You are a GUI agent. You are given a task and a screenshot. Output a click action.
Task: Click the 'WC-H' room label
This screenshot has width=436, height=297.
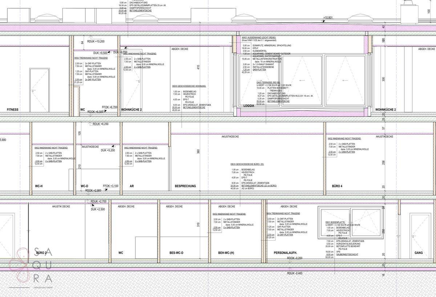tap(39, 186)
